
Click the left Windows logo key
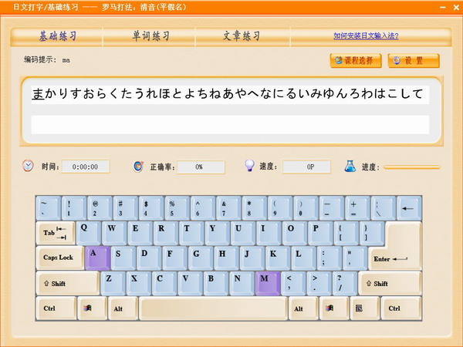click(92, 308)
